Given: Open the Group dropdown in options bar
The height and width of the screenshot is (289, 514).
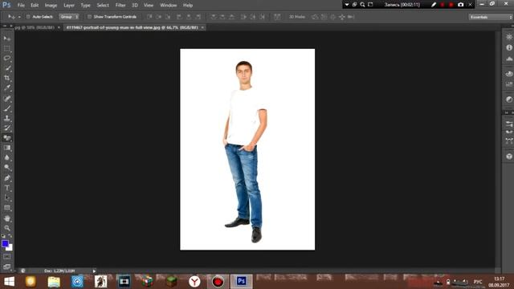Looking at the screenshot, I should point(69,17).
